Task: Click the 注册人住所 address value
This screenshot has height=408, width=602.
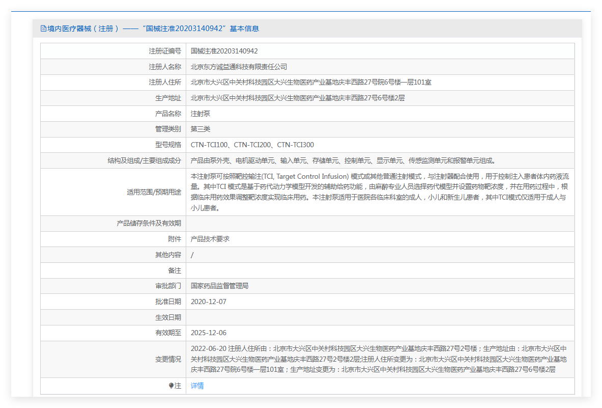Action: pyautogui.click(x=311, y=83)
